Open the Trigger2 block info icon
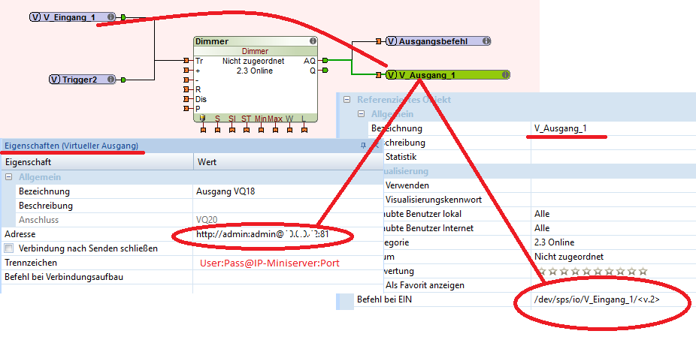The image size is (696, 343). tap(110, 80)
